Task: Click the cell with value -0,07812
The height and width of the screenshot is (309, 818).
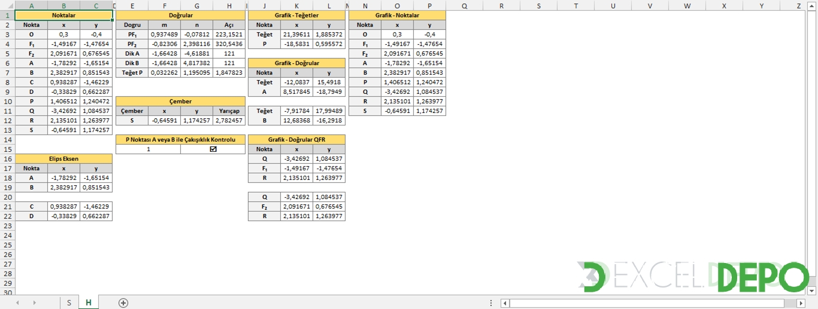Action: click(x=196, y=34)
